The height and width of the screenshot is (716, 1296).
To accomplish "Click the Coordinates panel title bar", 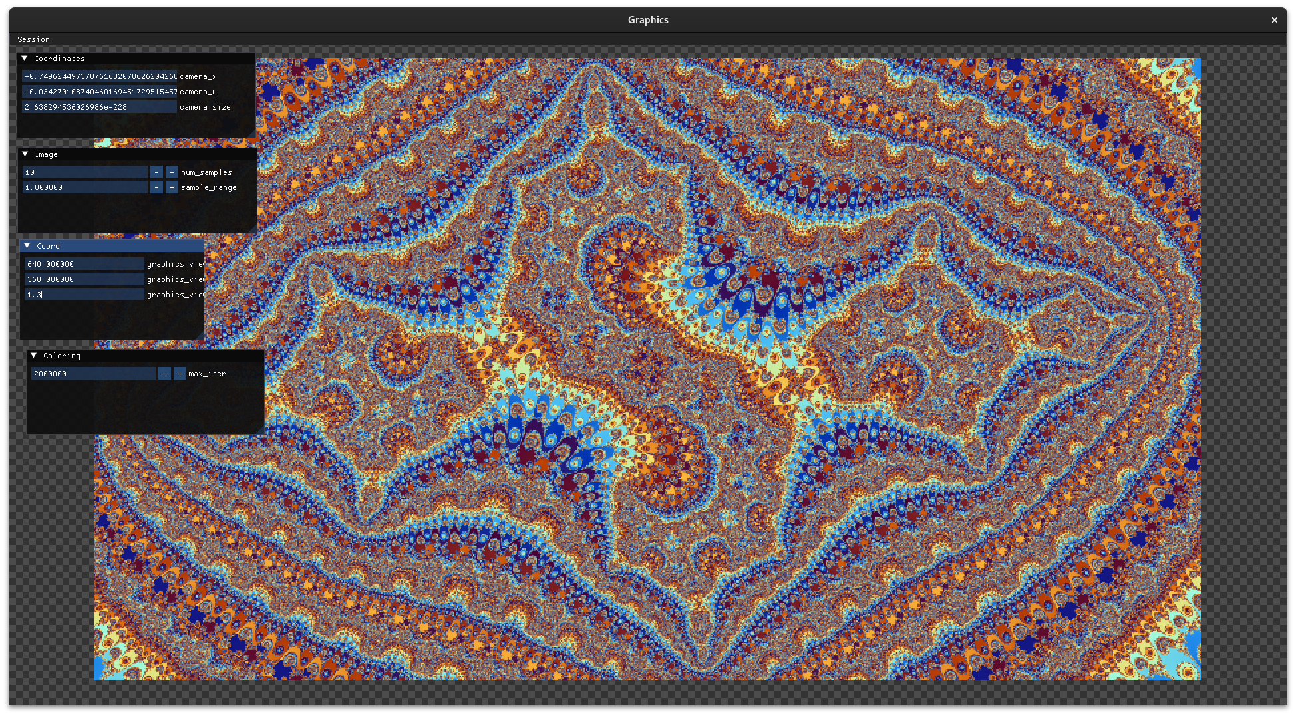I will click(x=136, y=59).
